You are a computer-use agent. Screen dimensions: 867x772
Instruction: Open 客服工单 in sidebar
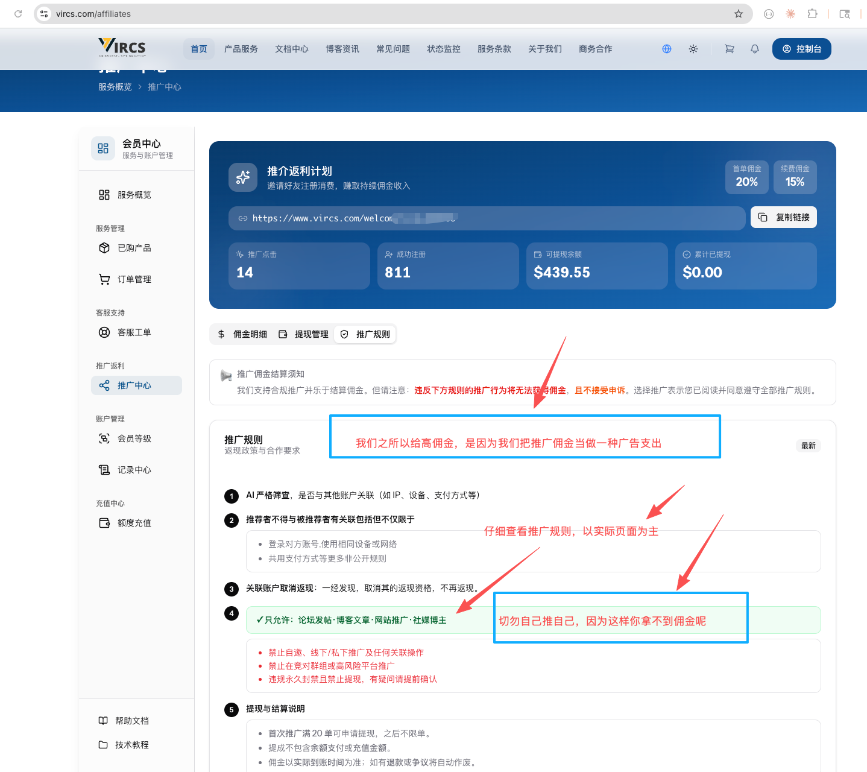(136, 332)
